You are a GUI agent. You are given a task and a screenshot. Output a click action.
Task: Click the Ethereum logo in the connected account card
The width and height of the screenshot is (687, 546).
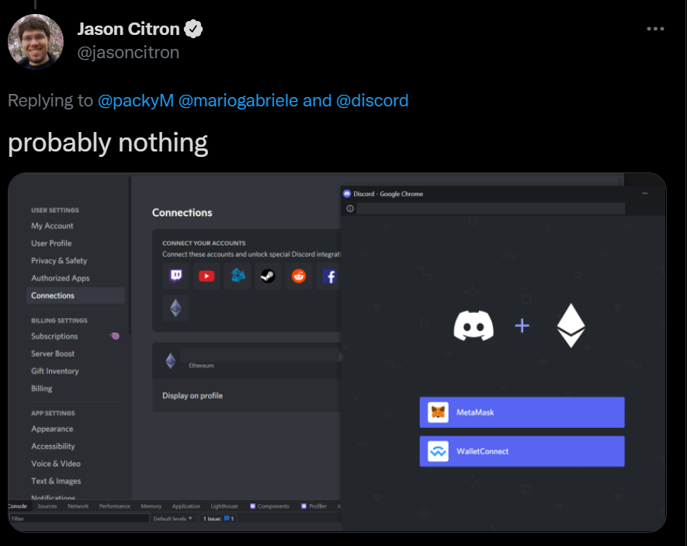click(x=171, y=360)
